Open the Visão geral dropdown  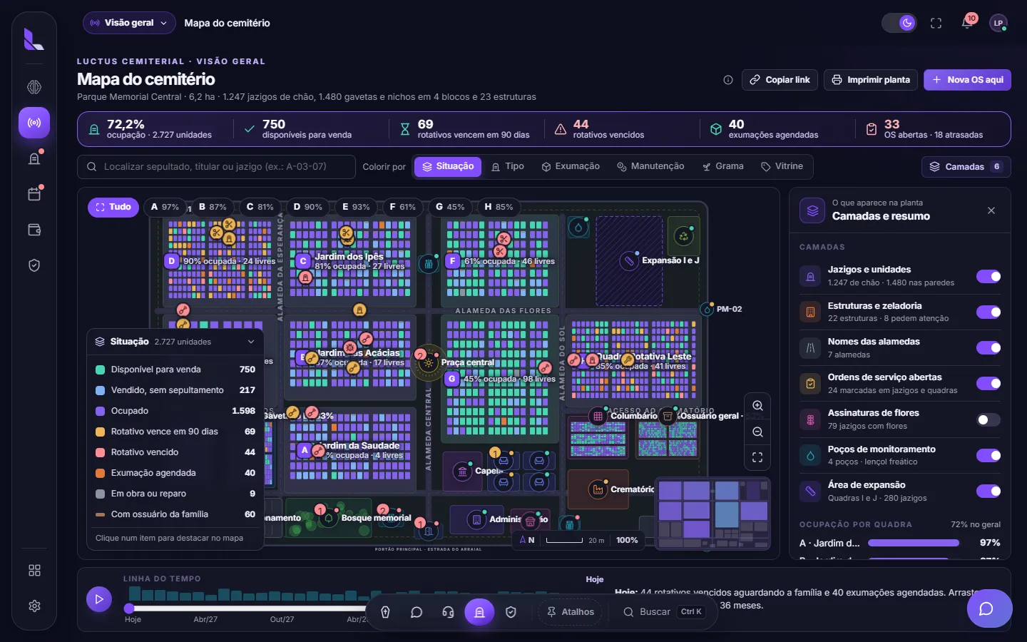[x=129, y=23]
